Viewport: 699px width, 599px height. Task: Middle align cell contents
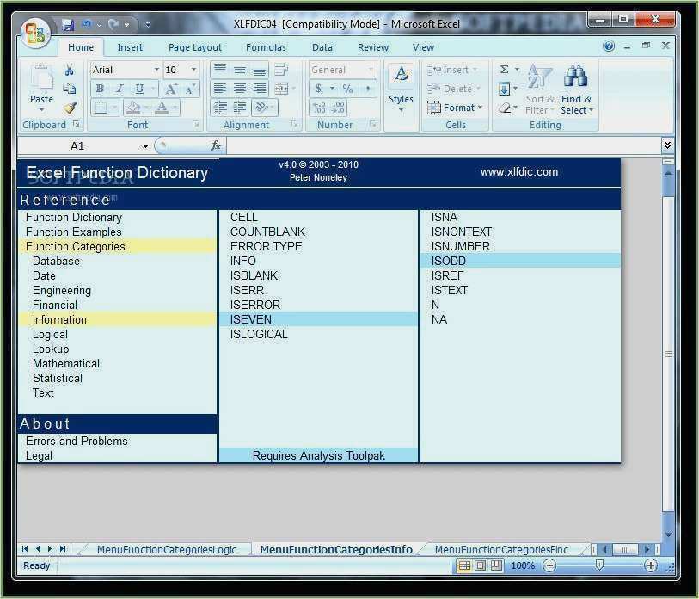point(240,69)
